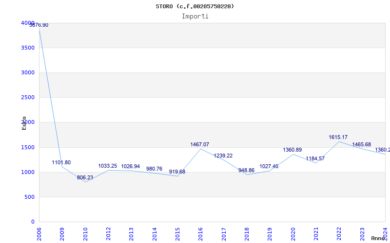This screenshot has width=390, height=243.
Task: Click year 2010 axis label
Action: coord(86,233)
